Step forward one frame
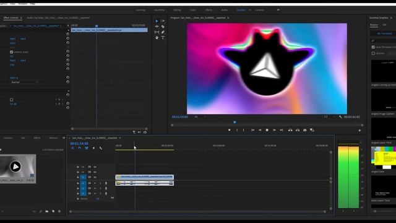The image size is (396, 223). click(x=274, y=130)
